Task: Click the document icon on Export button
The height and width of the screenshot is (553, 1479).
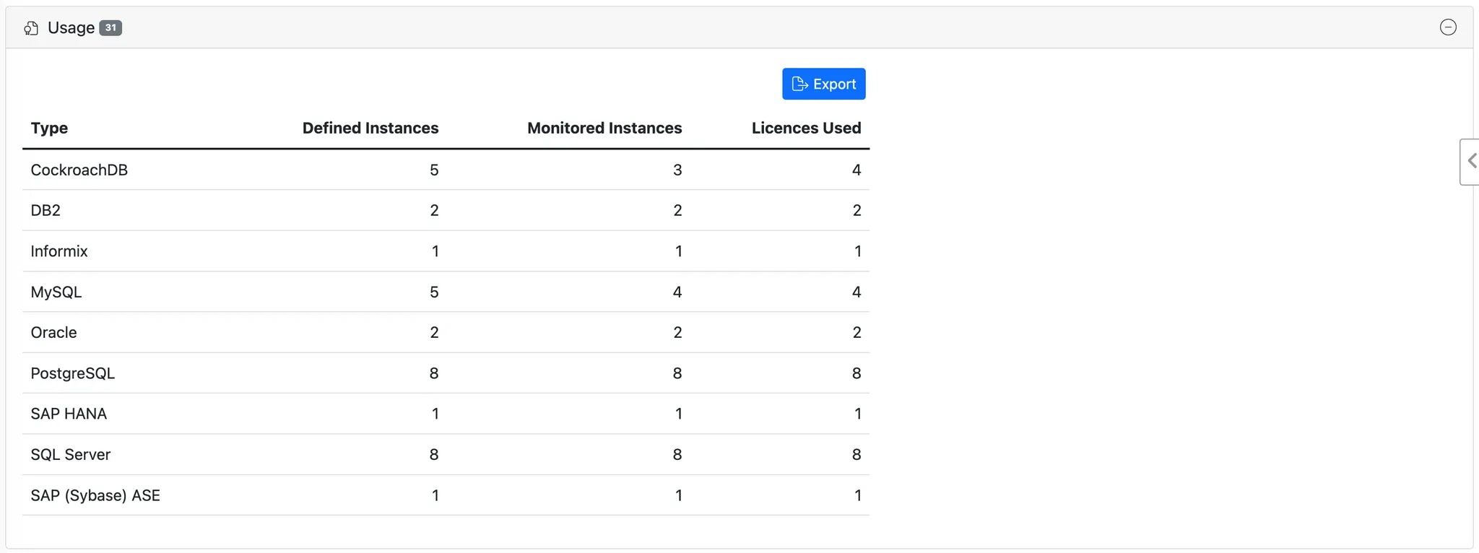Action: tap(799, 84)
